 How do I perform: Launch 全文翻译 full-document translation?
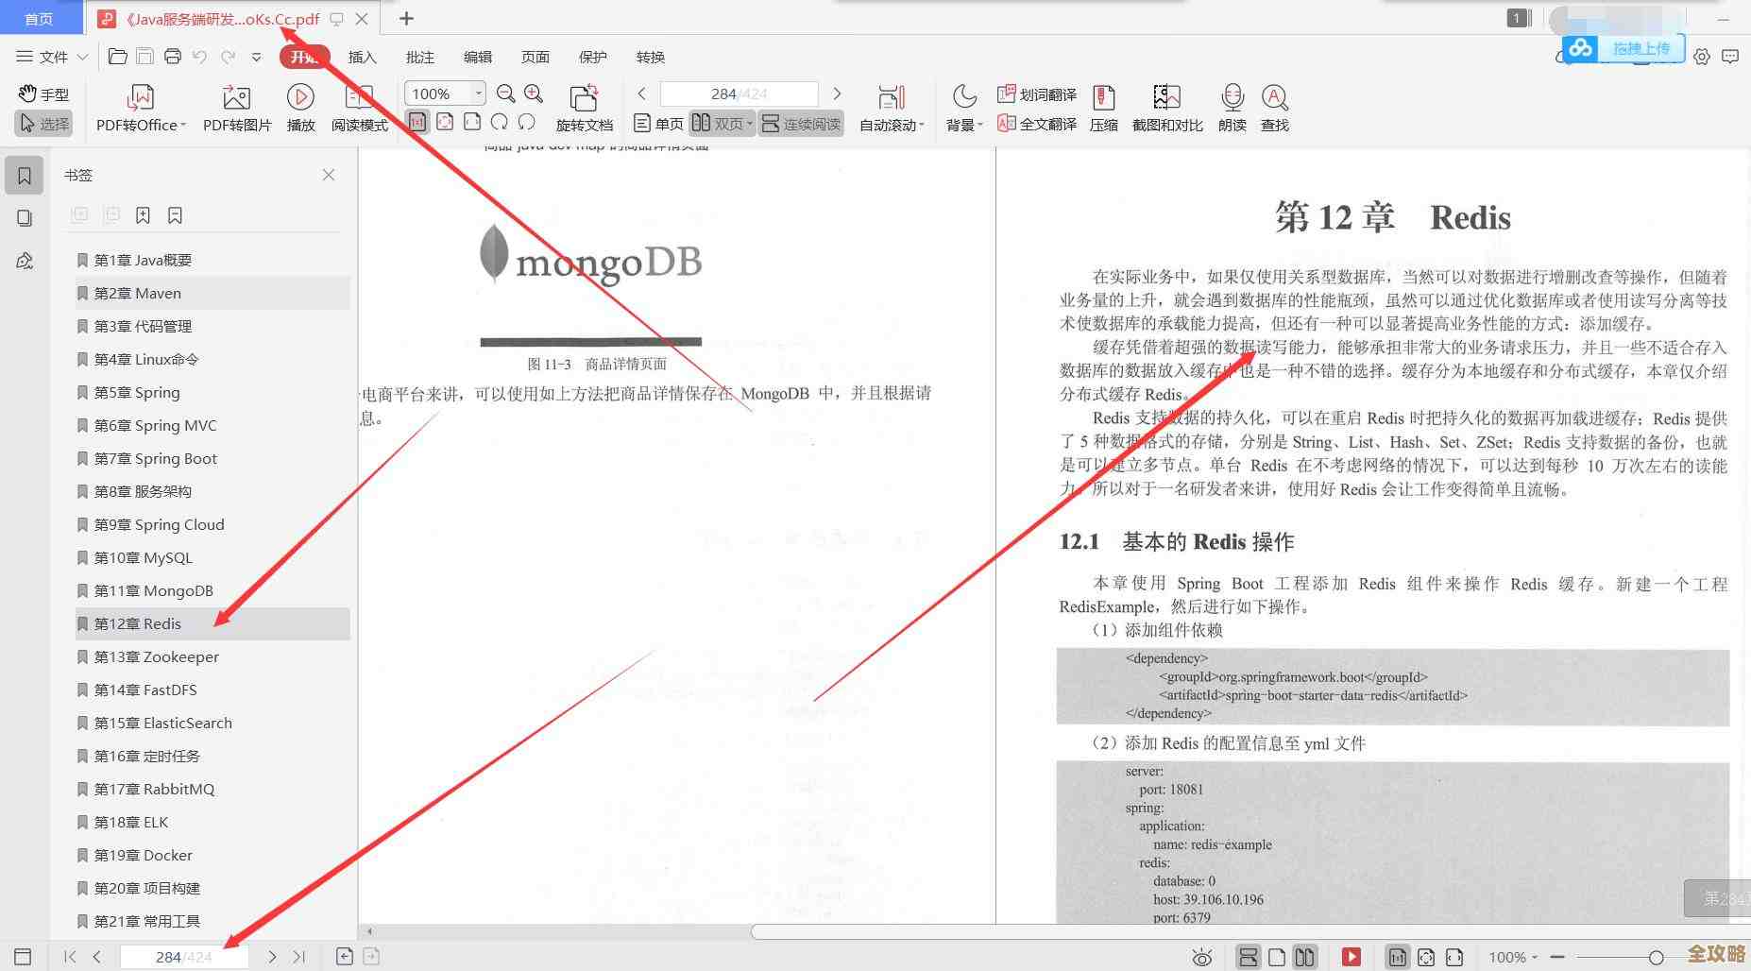1036,123
